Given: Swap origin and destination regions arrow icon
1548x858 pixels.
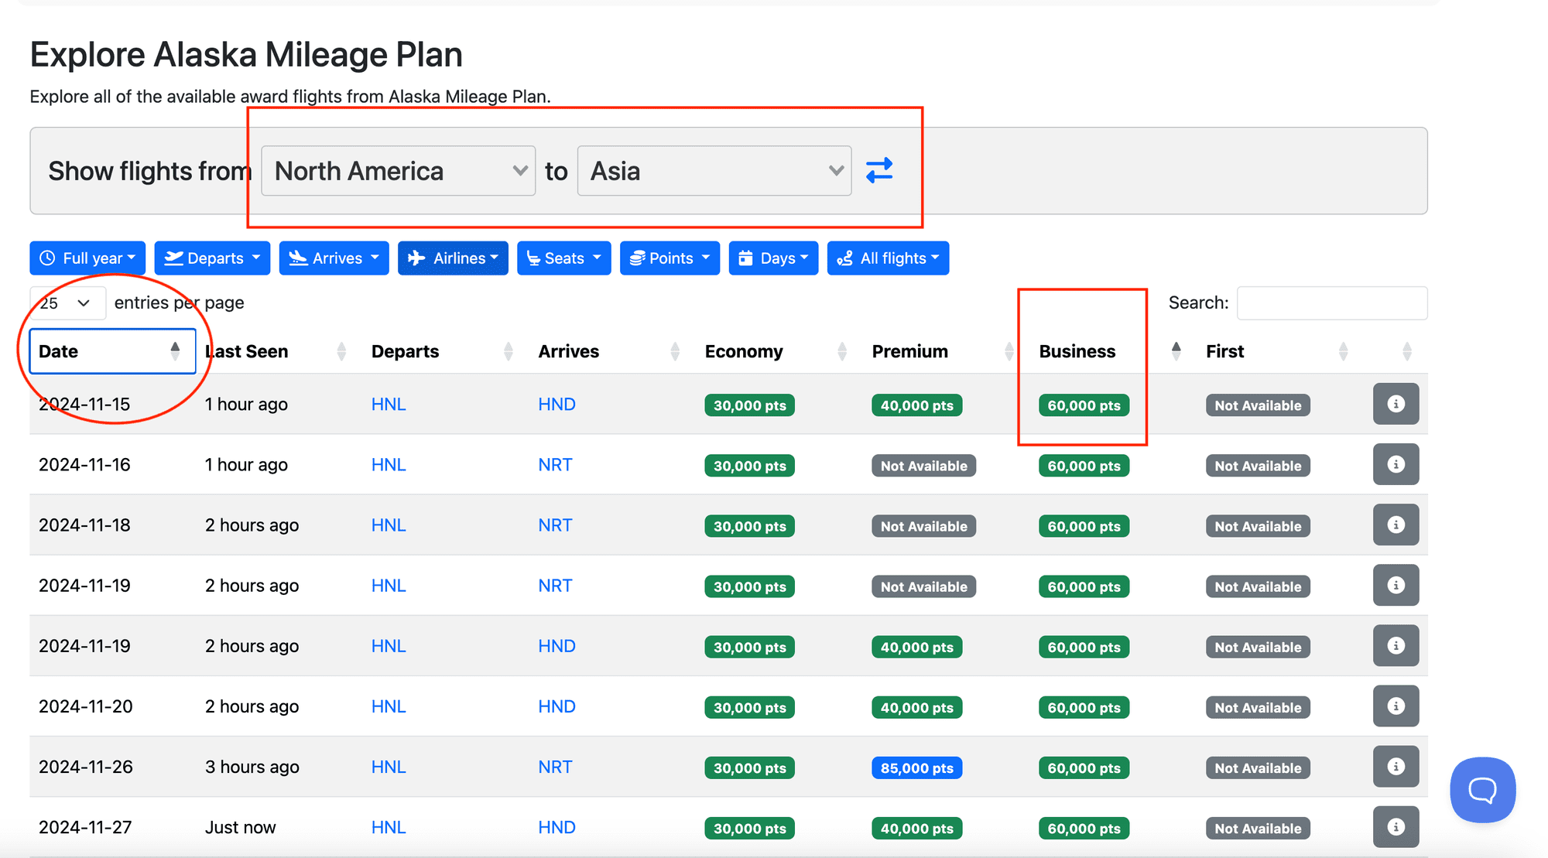Looking at the screenshot, I should tap(879, 170).
